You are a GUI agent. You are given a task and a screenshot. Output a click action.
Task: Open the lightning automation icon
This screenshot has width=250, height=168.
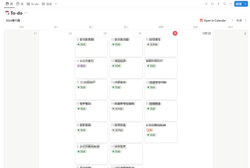[x=218, y=4]
